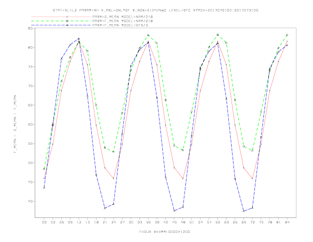Click the x-axis tick label 27
Viewport: 313px width, 242px height.
pos(122,222)
